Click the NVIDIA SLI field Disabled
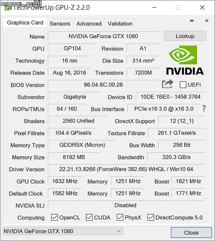The height and width of the screenshot is (241, 215). point(126,205)
